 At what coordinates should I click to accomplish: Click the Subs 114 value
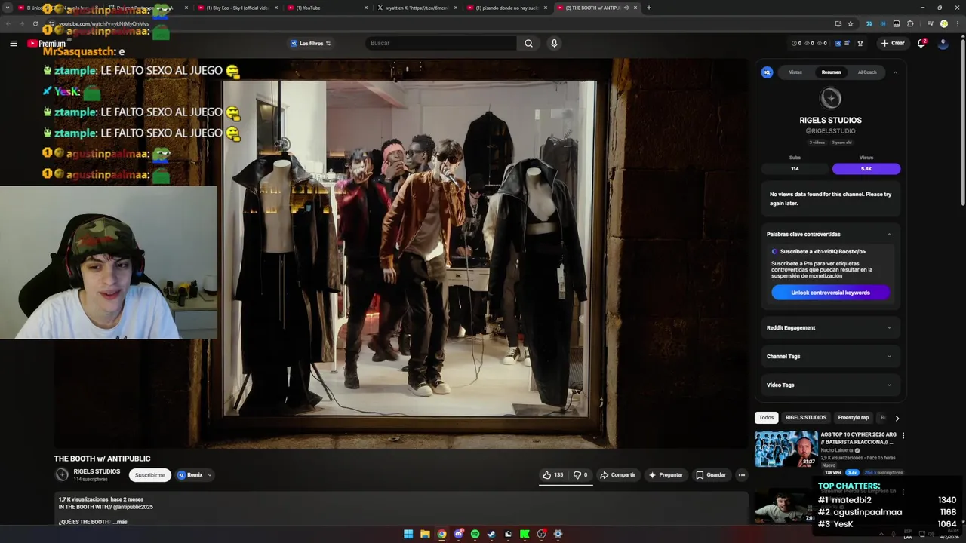pyautogui.click(x=795, y=169)
